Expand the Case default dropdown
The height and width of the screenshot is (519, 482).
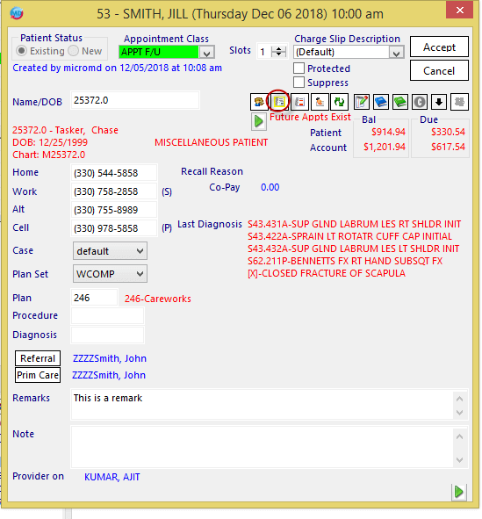click(x=110, y=251)
